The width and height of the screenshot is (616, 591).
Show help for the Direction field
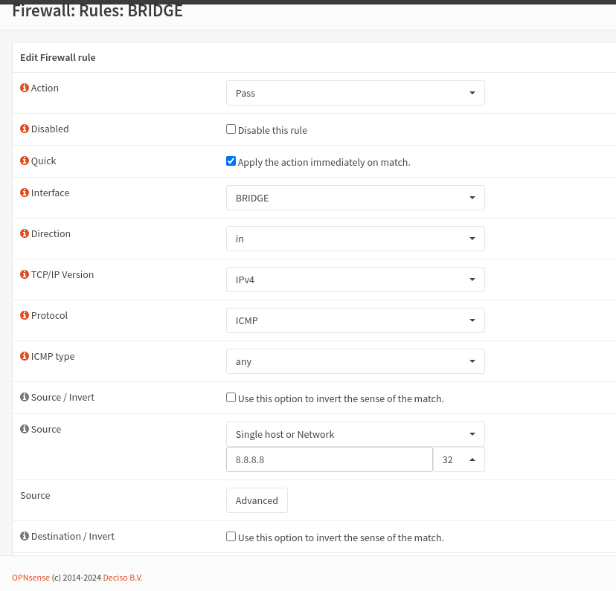tap(25, 233)
